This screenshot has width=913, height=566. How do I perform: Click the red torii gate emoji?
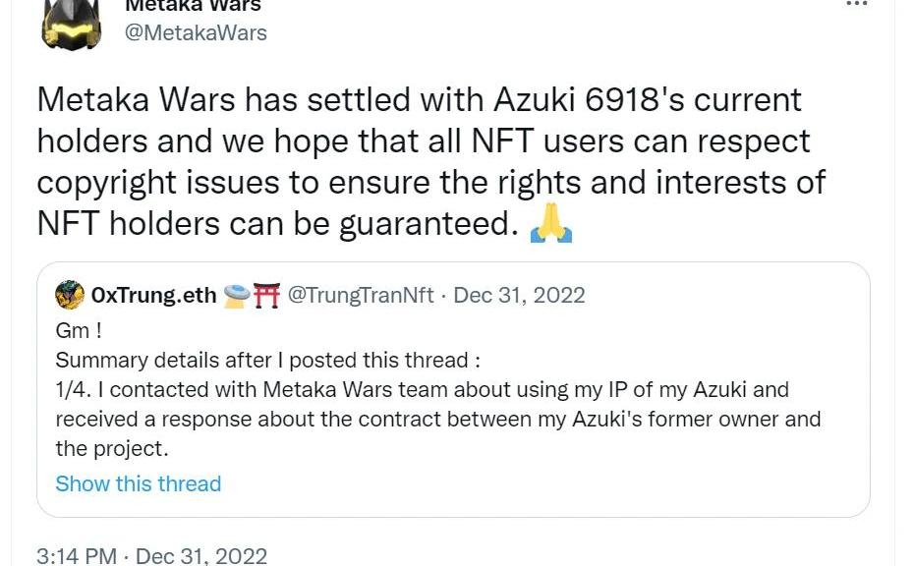point(266,295)
